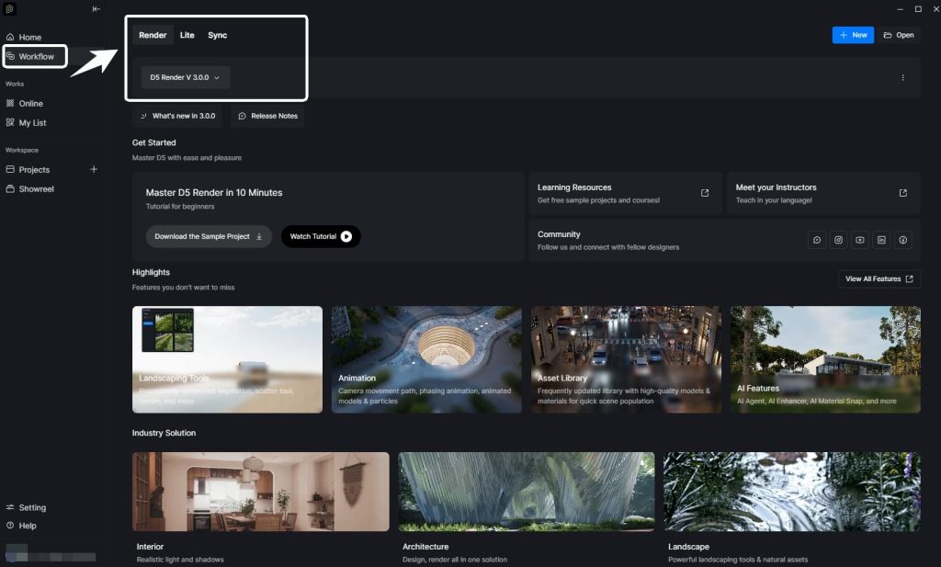Add a new project with plus icon
941x567 pixels.
tap(94, 169)
